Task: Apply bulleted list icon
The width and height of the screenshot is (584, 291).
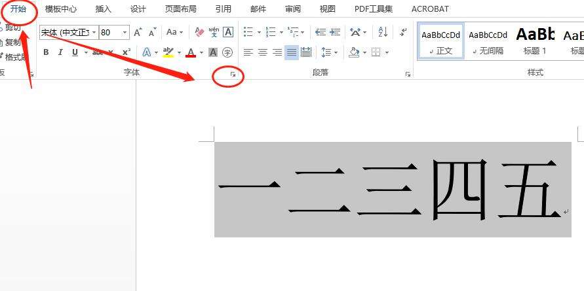Action: click(x=248, y=32)
